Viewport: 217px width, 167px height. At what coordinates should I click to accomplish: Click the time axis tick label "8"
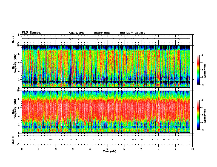[x=158, y=149]
